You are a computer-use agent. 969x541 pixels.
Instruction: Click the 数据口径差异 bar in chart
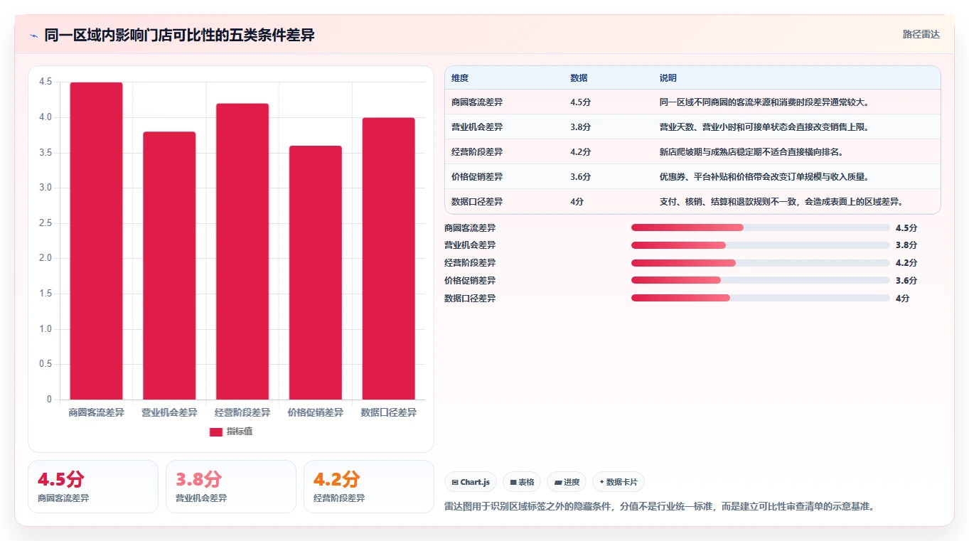(388, 259)
